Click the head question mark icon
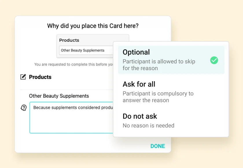This screenshot has height=168, width=243. [24, 108]
